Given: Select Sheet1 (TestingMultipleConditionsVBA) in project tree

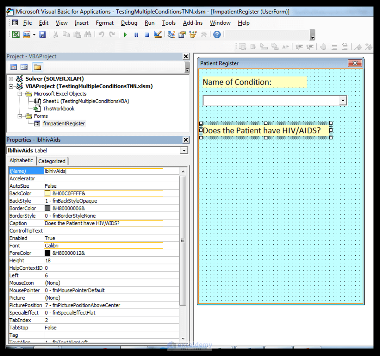Looking at the screenshot, I should [86, 101].
